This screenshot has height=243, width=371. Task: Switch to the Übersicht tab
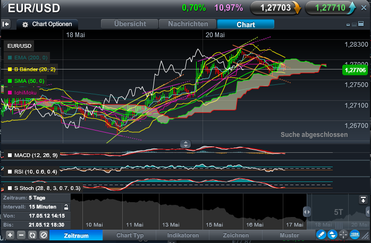[x=129, y=24]
